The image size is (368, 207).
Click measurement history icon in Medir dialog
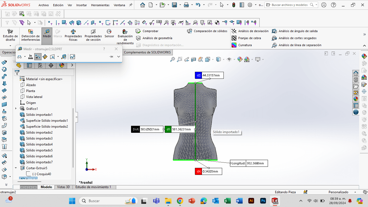tap(64, 57)
